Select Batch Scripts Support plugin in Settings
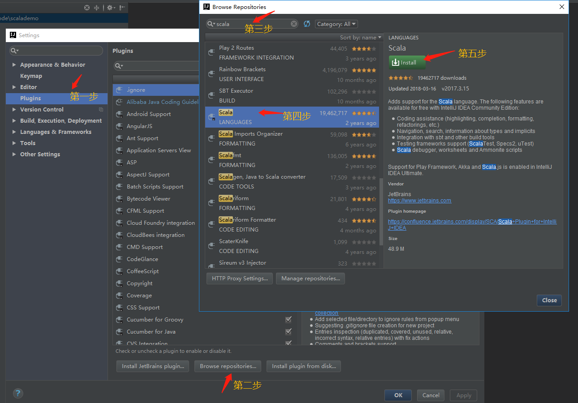This screenshot has width=578, height=403. pos(155,186)
